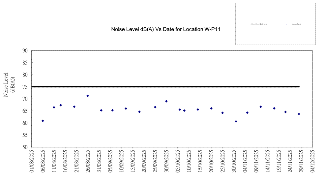
Task: Click the last data point near 29/11/2025
Action: coord(299,114)
